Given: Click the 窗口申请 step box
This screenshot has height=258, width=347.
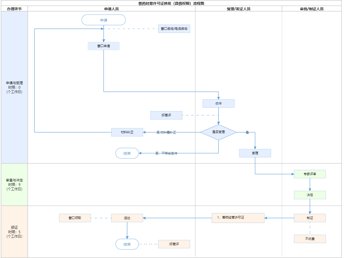Looking at the screenshot, I should tap(104, 46).
